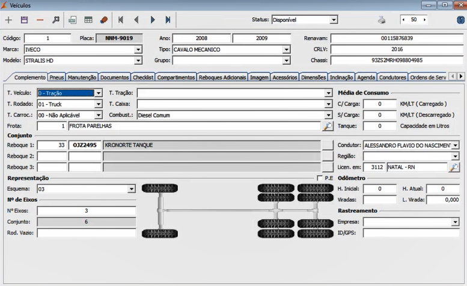This screenshot has width=467, height=286.
Task: Click the Reboque 1 lookup button
Action: pyautogui.click(x=328, y=145)
